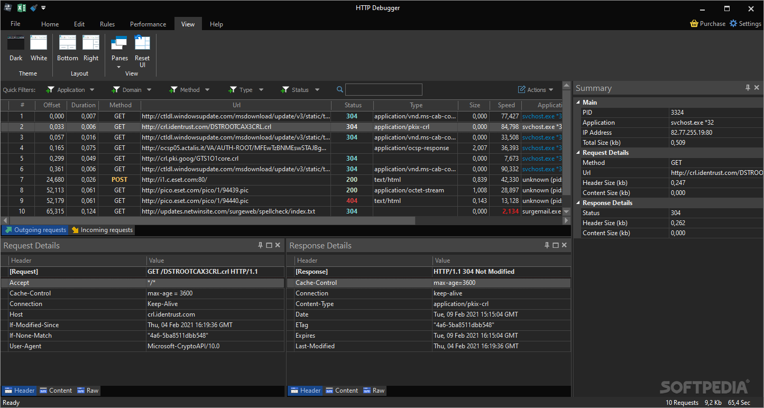The height and width of the screenshot is (408, 764).
Task: Open Response Details Raw tab
Action: click(x=374, y=391)
